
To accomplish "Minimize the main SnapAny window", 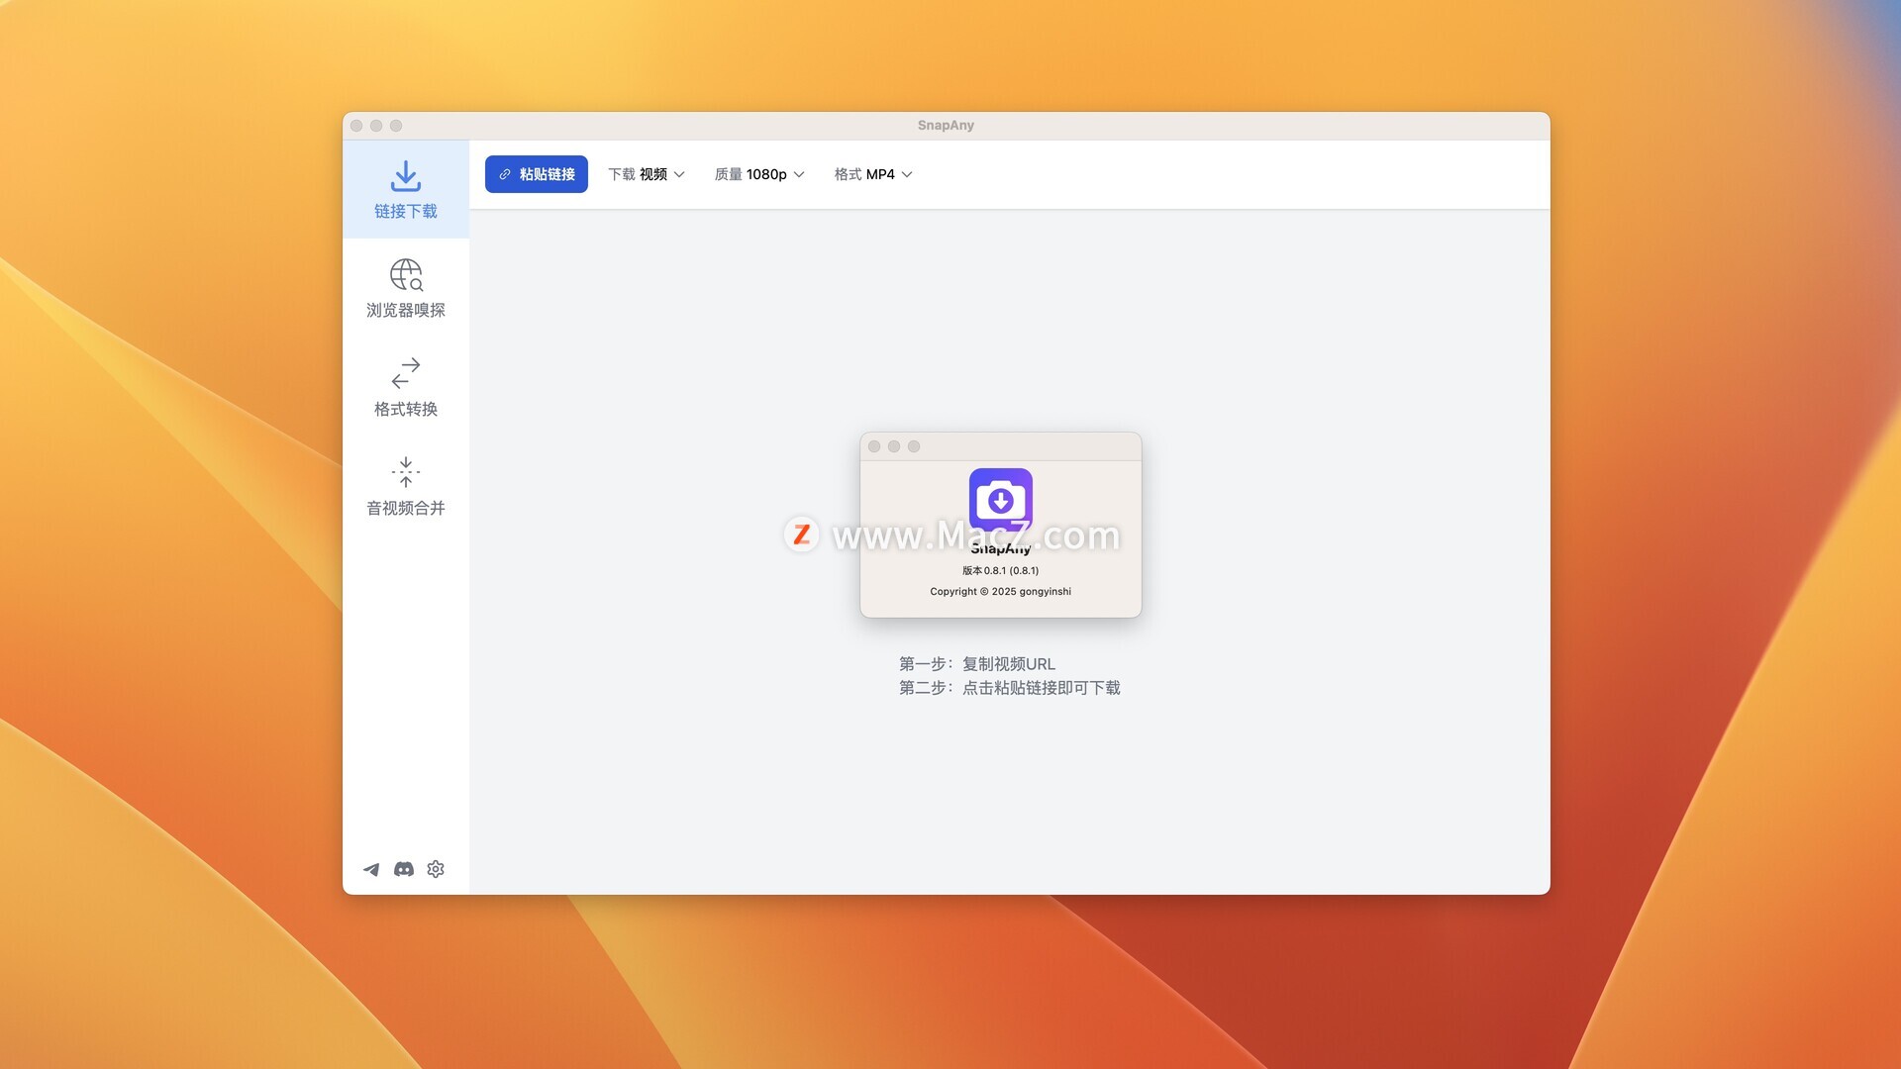I will click(376, 126).
